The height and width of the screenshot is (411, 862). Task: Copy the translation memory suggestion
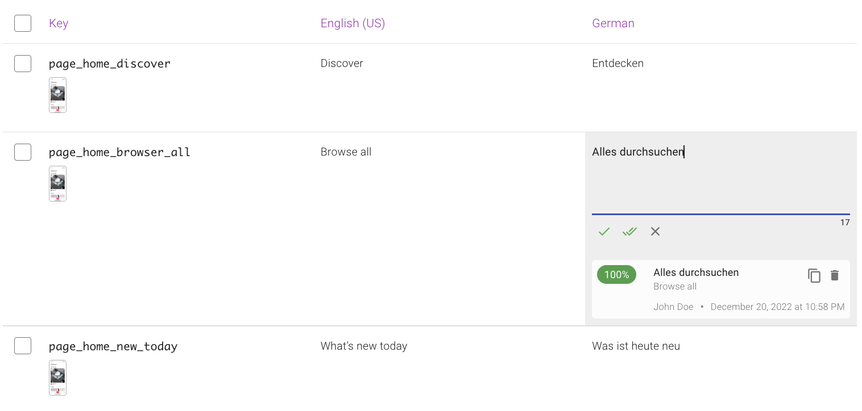point(814,276)
